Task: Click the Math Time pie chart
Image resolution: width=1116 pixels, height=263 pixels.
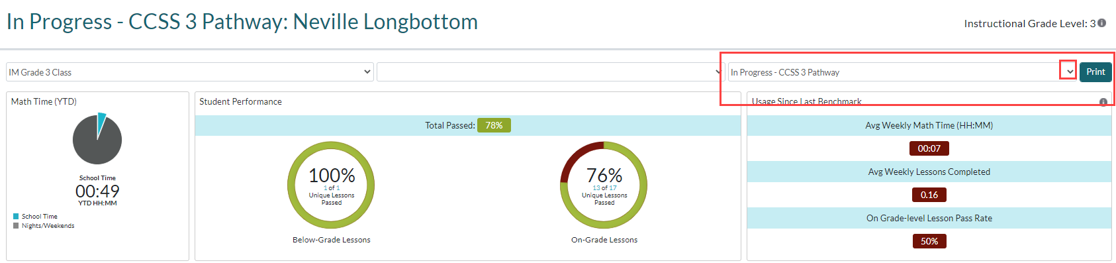Action: [97, 139]
